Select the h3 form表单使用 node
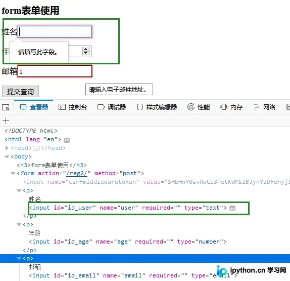 pyautogui.click(x=52, y=165)
